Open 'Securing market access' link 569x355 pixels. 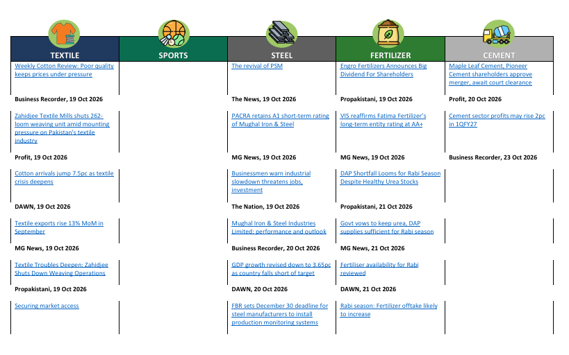(47, 306)
